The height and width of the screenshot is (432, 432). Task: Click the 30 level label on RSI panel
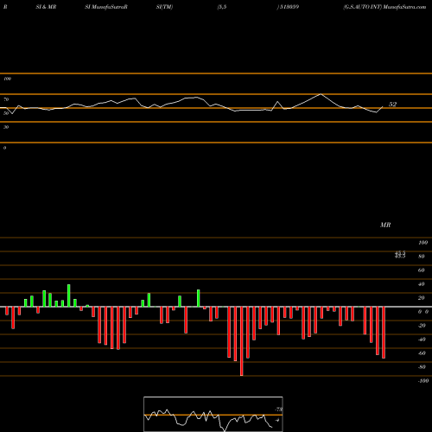(6, 127)
